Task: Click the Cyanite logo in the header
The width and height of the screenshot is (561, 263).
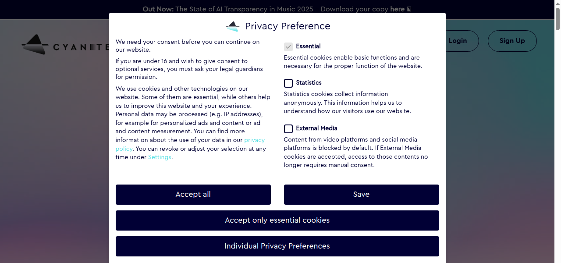Action: click(65, 45)
